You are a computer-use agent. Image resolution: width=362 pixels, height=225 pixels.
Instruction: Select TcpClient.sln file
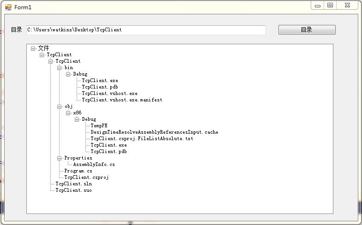(74, 184)
